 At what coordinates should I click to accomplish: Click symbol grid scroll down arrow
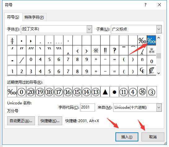[x=158, y=73]
